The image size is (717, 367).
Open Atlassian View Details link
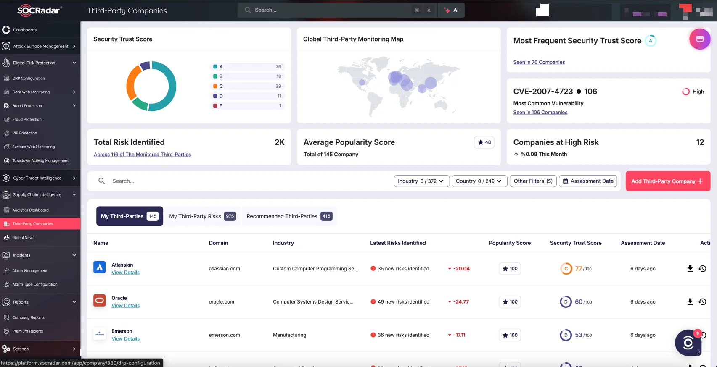click(x=125, y=273)
